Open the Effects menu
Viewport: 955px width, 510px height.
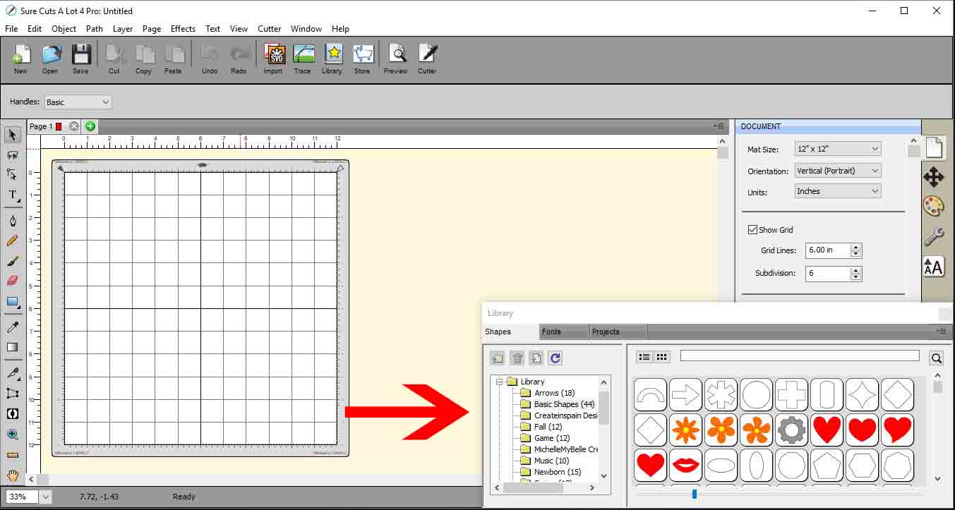pyautogui.click(x=183, y=29)
